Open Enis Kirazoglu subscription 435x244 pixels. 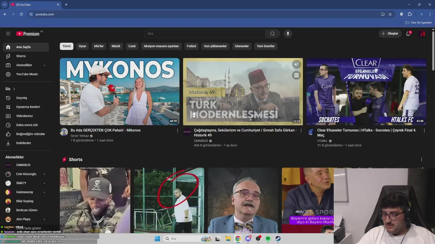(x=26, y=174)
